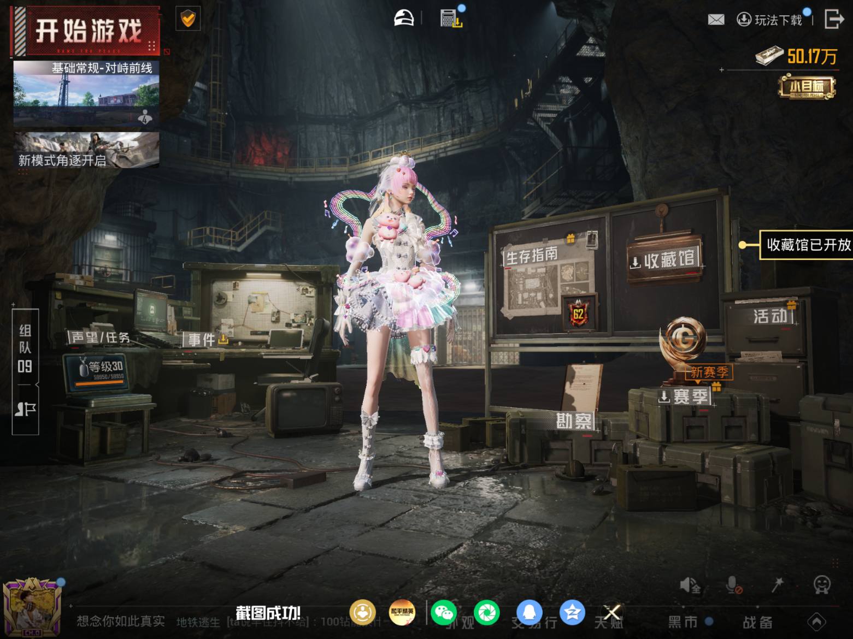The image size is (853, 639).
Task: Click the flag icon below 组队 09
Action: 25,409
